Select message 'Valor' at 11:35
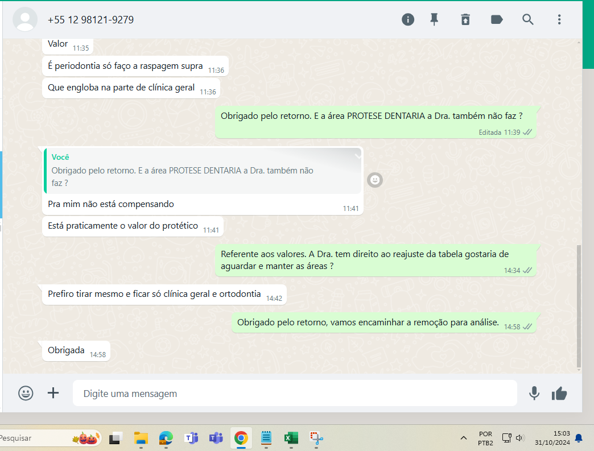The image size is (594, 451). click(x=68, y=45)
